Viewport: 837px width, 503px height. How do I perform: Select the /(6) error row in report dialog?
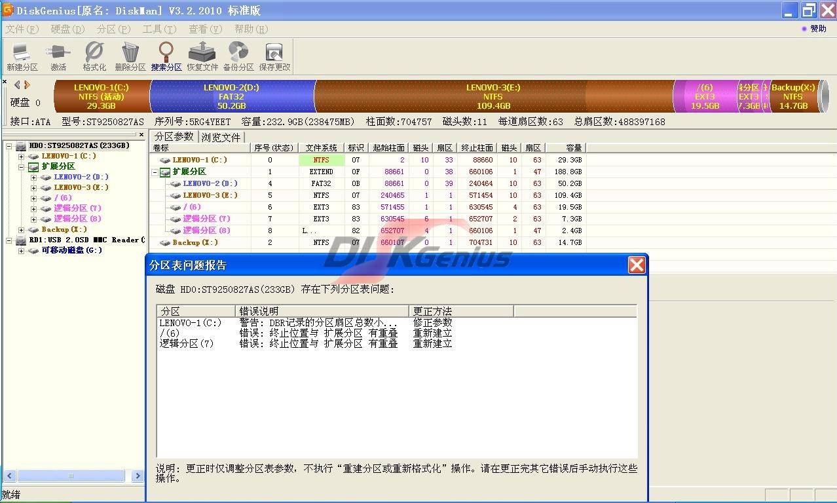pyautogui.click(x=396, y=333)
